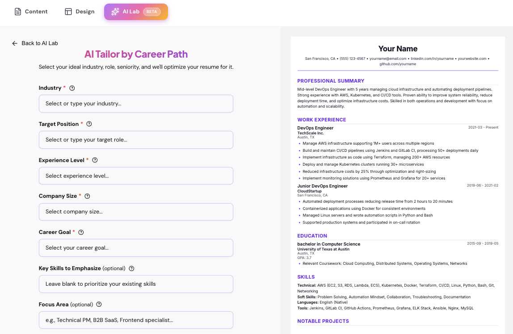Open the Experience Level dropdown
Viewport: 513px width, 334px height.
coord(136,175)
